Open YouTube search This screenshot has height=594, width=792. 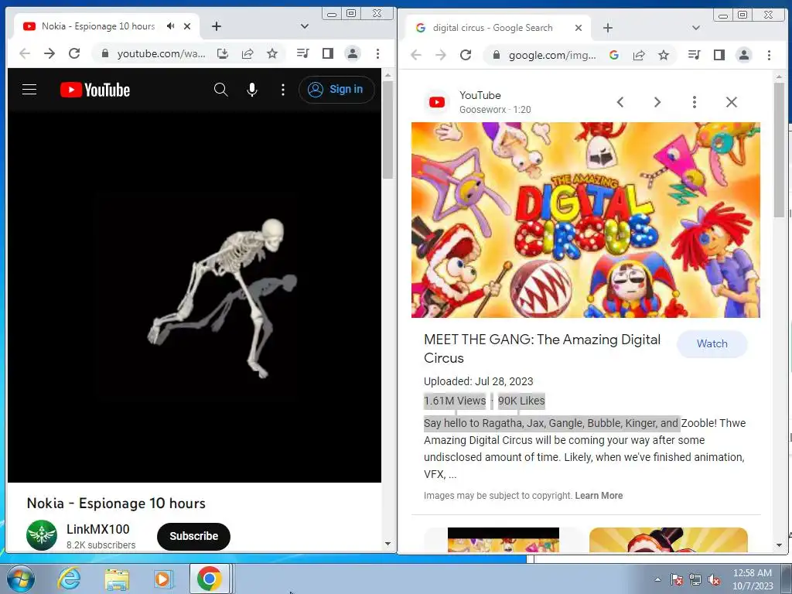[x=220, y=90]
